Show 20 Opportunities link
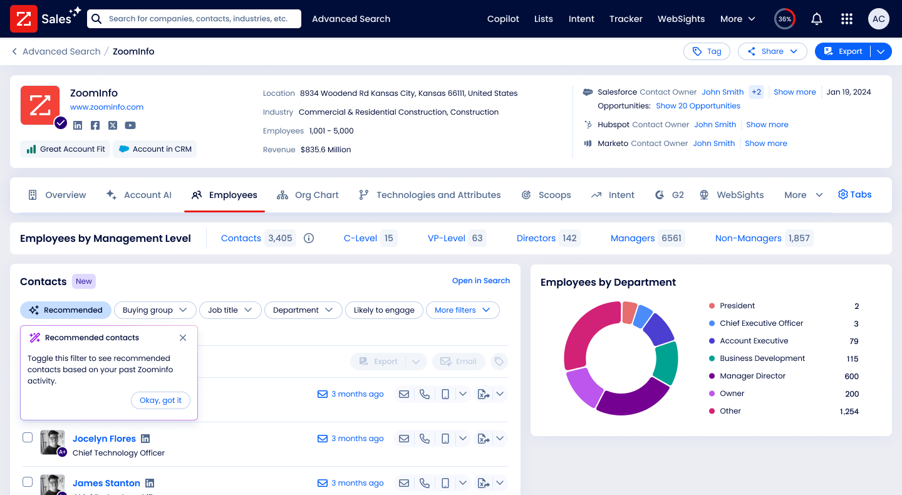The width and height of the screenshot is (902, 495). (x=698, y=106)
